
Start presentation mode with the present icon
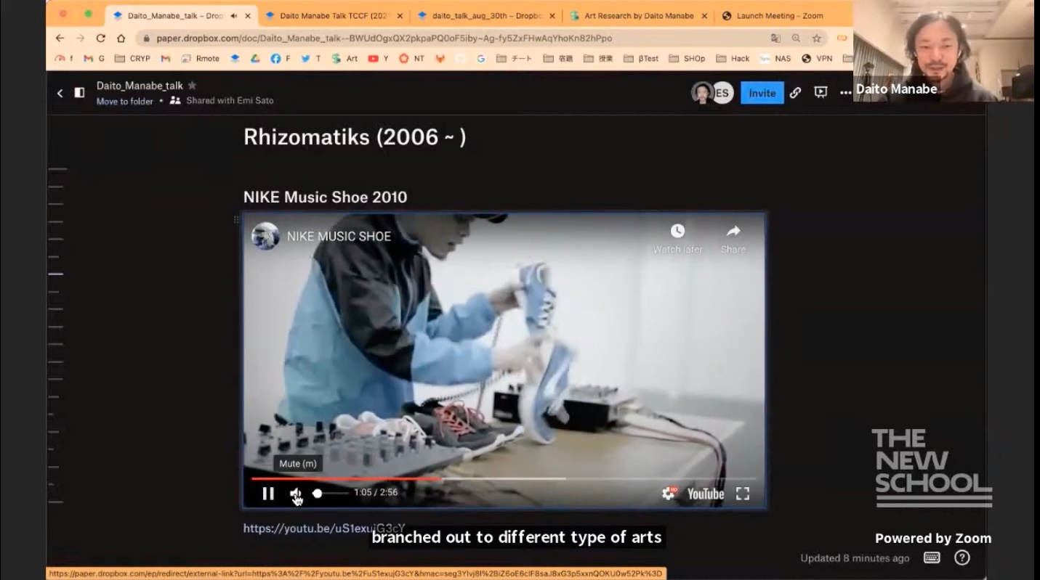pyautogui.click(x=821, y=93)
